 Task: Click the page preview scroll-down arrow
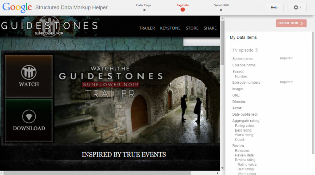click(x=222, y=168)
